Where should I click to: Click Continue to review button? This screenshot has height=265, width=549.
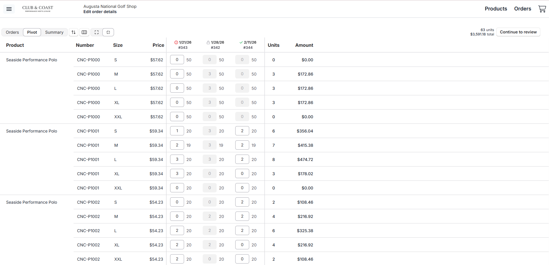click(518, 32)
